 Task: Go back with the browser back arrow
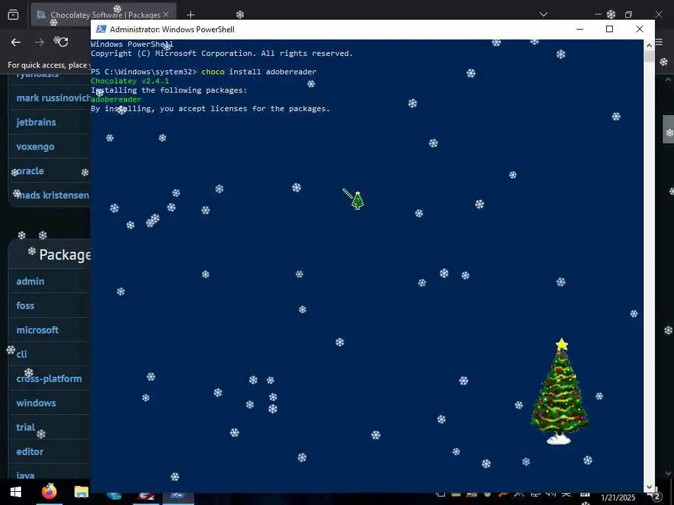pyautogui.click(x=16, y=42)
